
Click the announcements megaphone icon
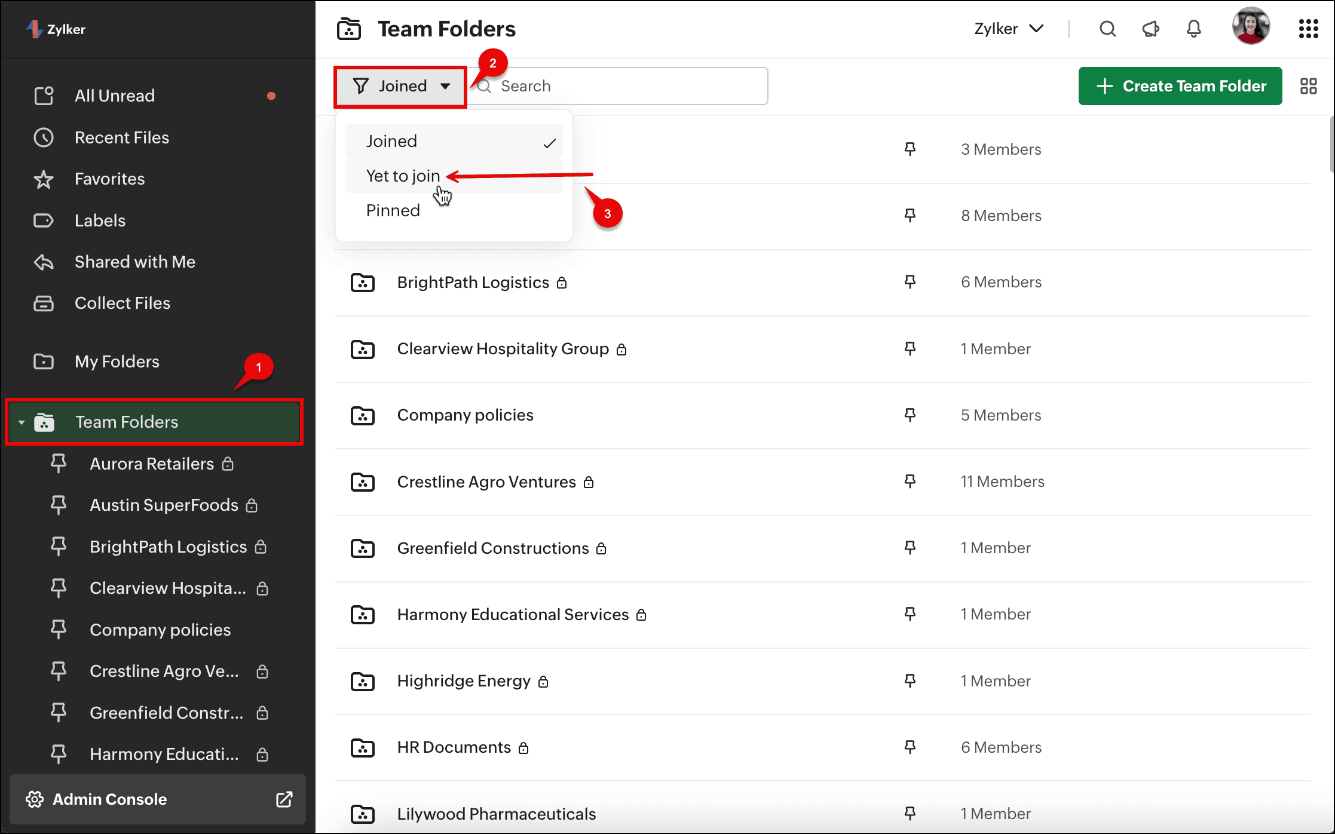pyautogui.click(x=1150, y=29)
